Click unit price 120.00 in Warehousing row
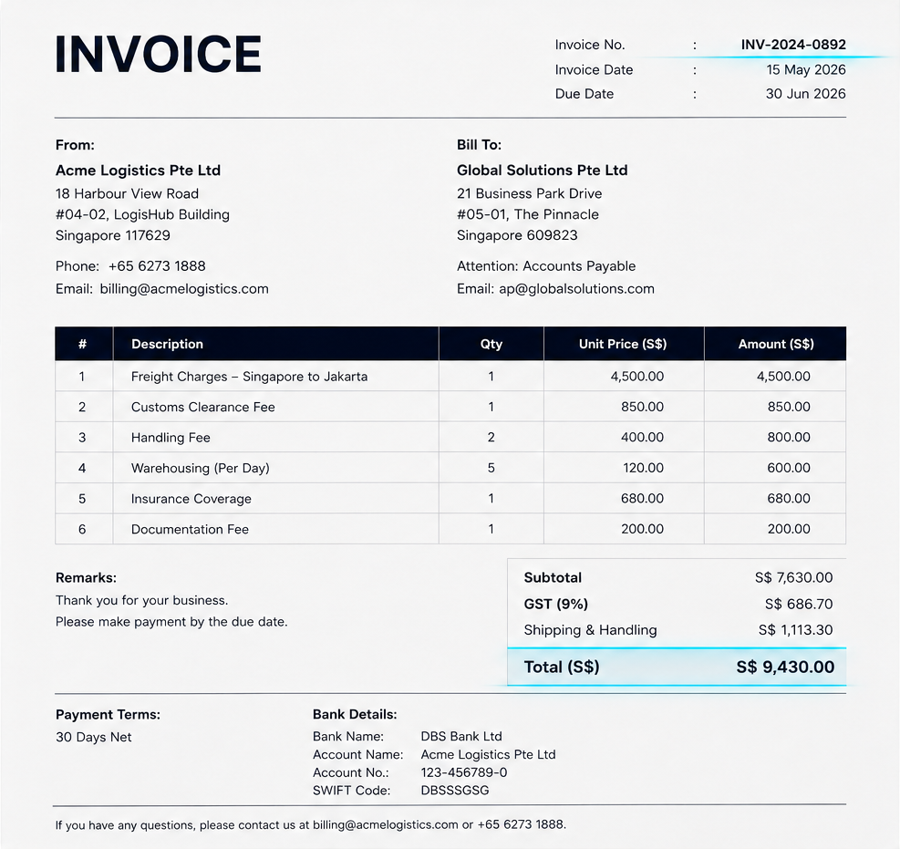 tap(644, 468)
